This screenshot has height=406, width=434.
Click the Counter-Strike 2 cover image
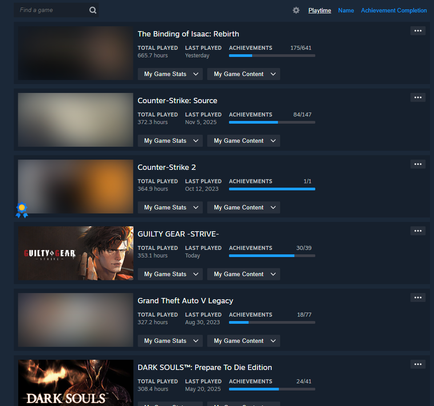[76, 186]
